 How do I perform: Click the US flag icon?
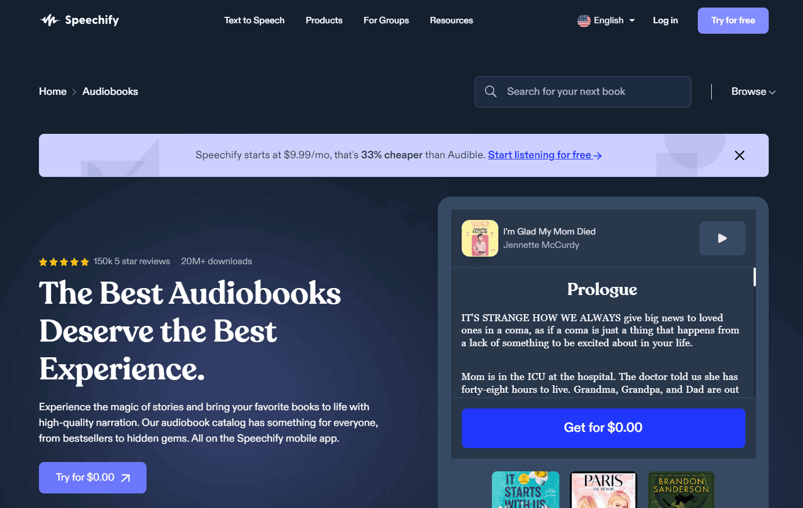584,21
